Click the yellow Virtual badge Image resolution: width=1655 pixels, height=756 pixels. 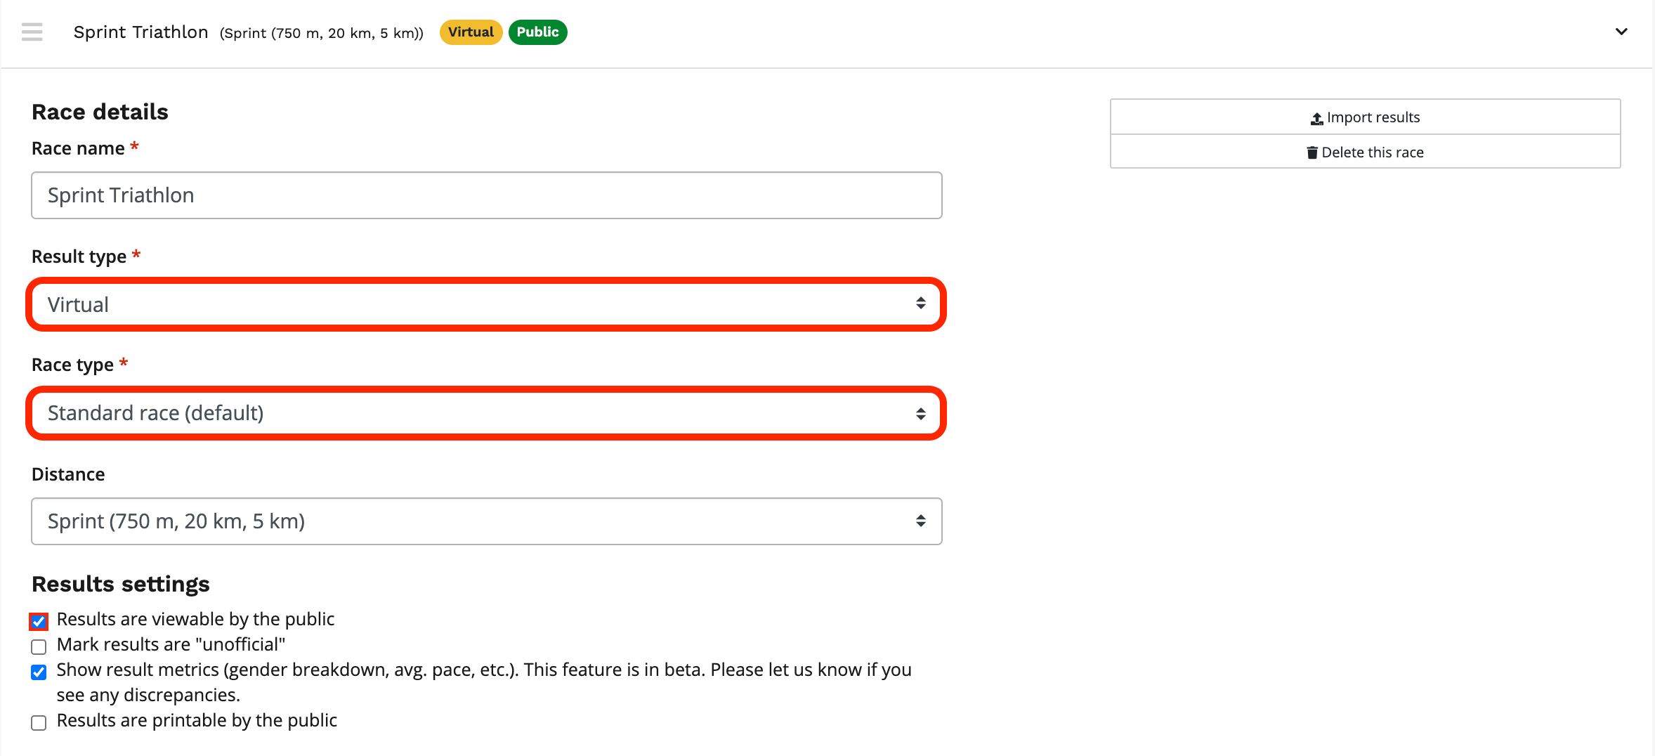click(x=471, y=32)
